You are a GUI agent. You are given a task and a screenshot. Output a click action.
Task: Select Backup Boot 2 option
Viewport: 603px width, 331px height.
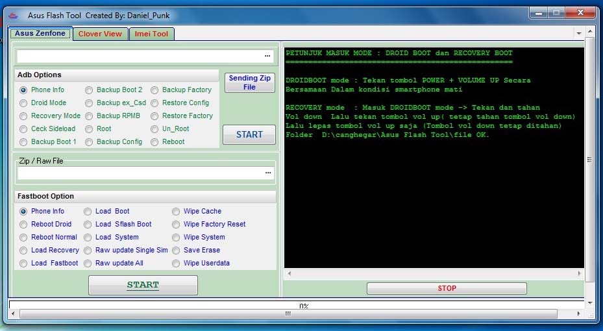click(89, 90)
